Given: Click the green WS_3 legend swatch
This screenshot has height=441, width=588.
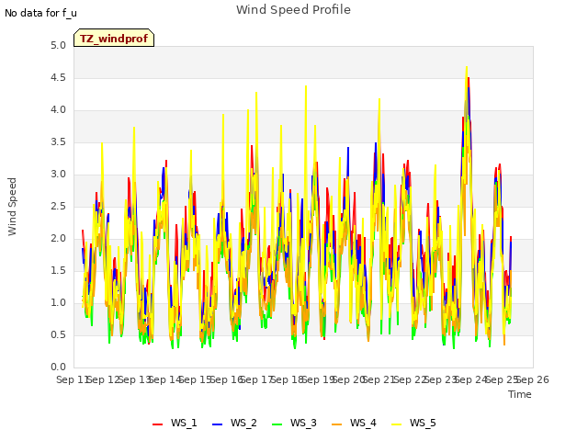Looking at the screenshot, I should click(x=277, y=424).
